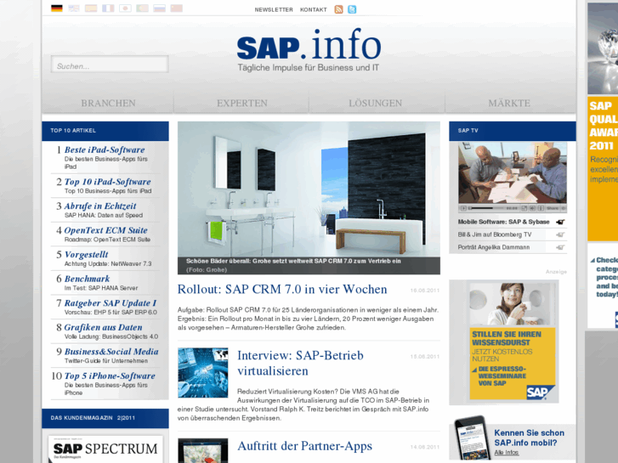Click the volume icon in SAP TV player
The image size is (618, 463).
click(532, 208)
